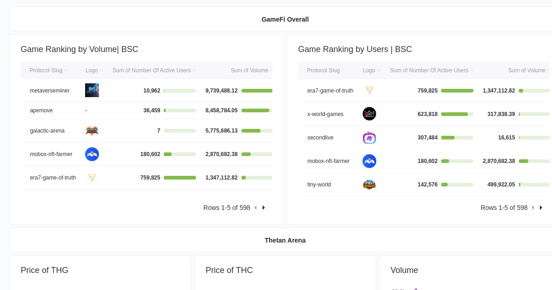Click the era7-game-of-truth logo in Users table

369,90
